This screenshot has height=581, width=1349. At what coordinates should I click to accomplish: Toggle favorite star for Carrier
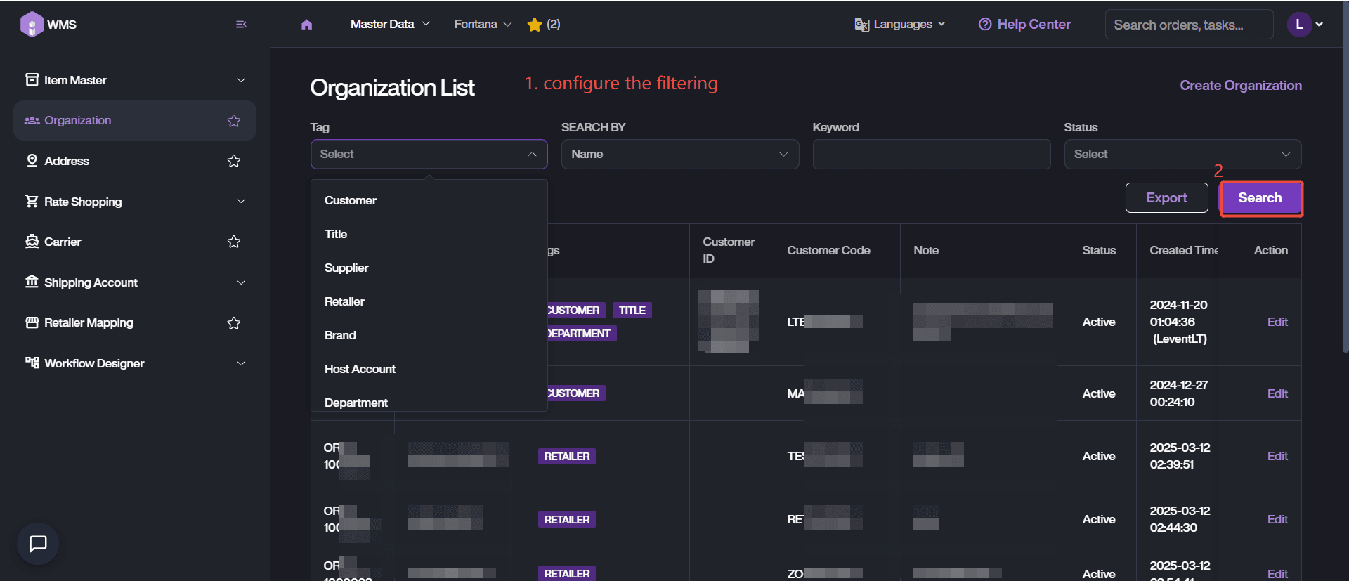pos(234,242)
